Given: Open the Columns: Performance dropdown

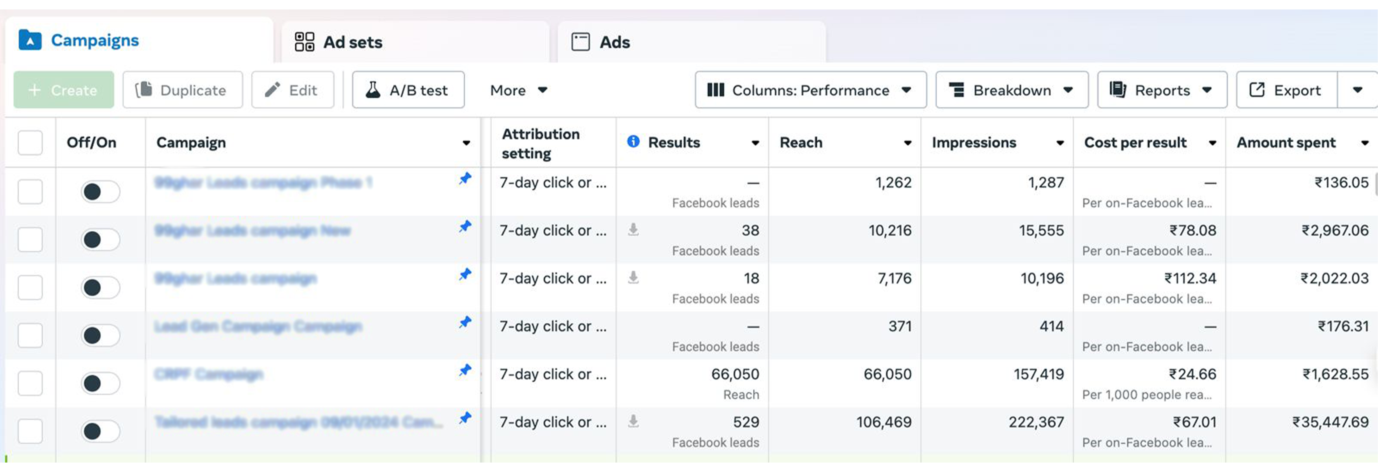Looking at the screenshot, I should [810, 90].
